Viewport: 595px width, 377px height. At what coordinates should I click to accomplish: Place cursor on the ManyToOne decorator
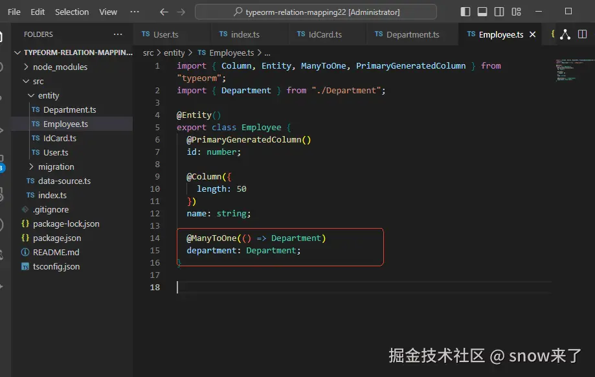(x=211, y=238)
